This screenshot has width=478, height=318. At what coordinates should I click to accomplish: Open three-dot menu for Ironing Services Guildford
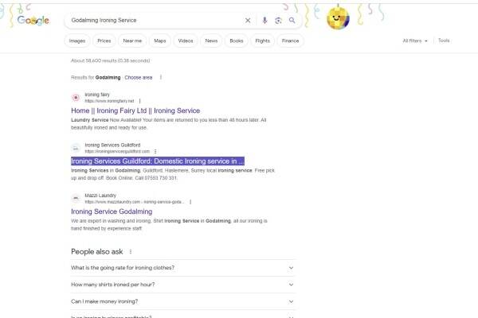[155, 151]
